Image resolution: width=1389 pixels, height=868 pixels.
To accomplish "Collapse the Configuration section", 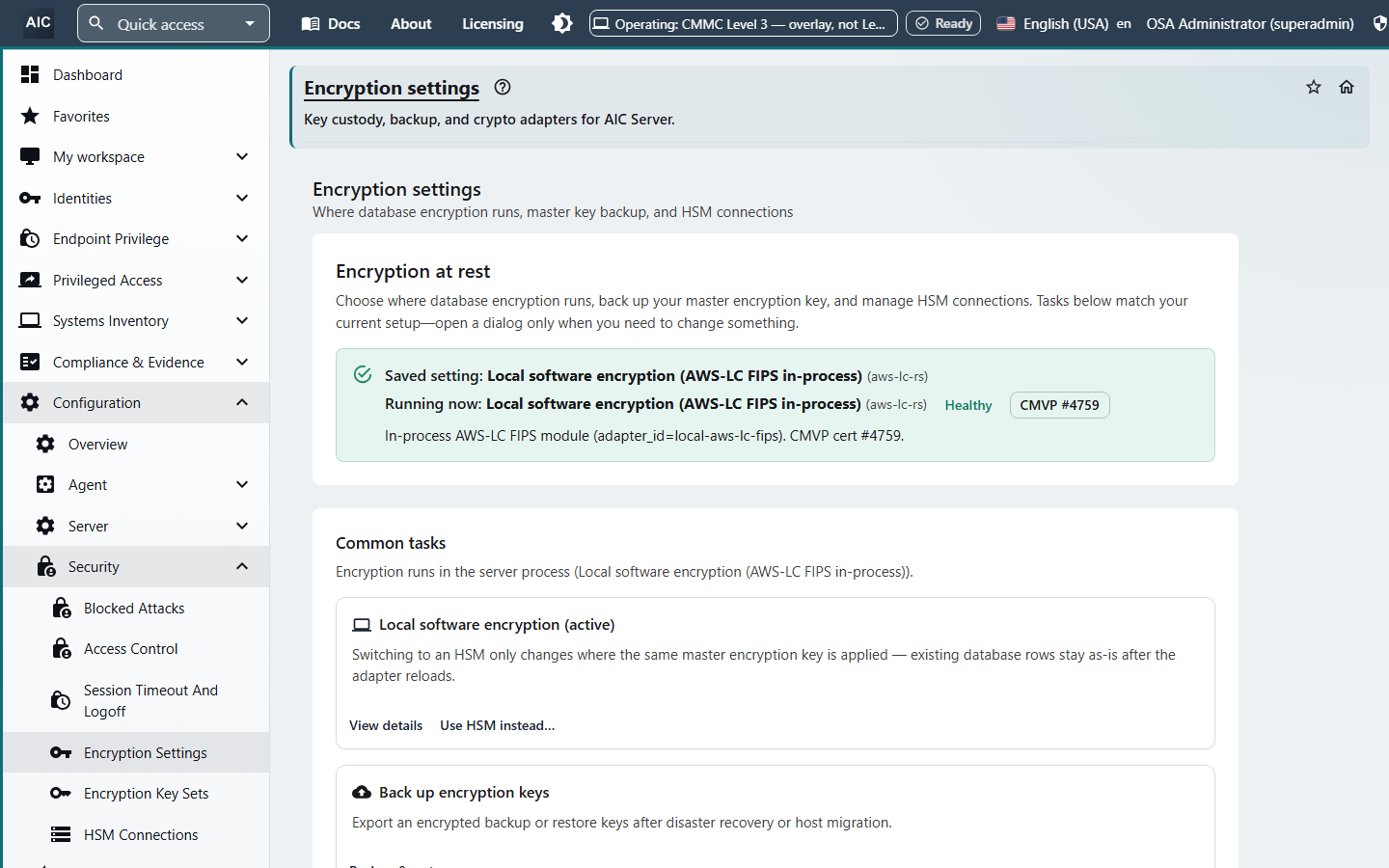I will pos(242,403).
